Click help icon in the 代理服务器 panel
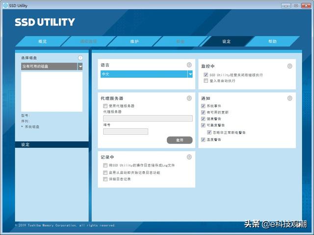Screen dimensions: 314x235 pos(189,98)
